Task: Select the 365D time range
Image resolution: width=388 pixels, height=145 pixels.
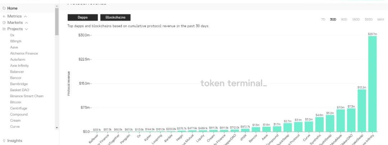Action: [369, 19]
